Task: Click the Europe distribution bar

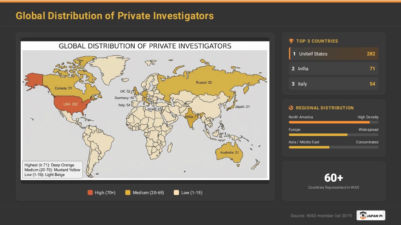Action: (x=333, y=135)
